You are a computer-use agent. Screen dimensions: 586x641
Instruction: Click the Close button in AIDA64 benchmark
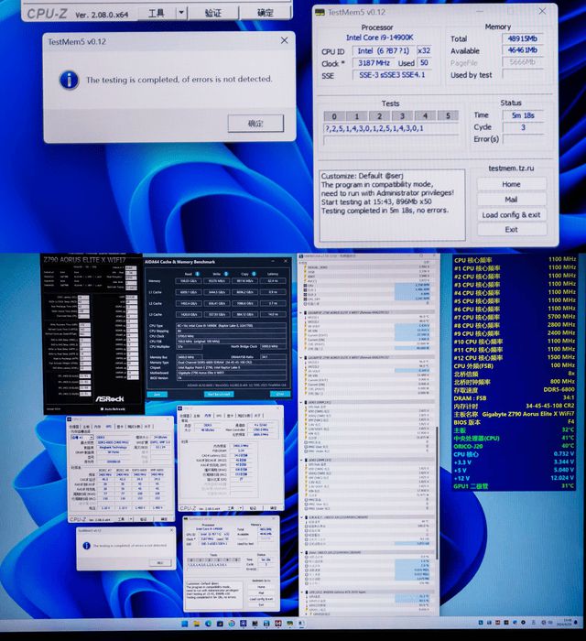(x=280, y=394)
